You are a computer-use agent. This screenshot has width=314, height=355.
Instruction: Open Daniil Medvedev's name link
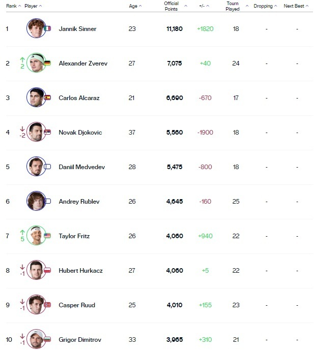(81, 167)
